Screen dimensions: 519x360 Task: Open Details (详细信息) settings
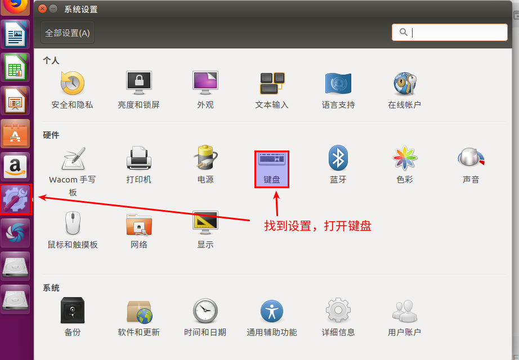click(x=338, y=317)
